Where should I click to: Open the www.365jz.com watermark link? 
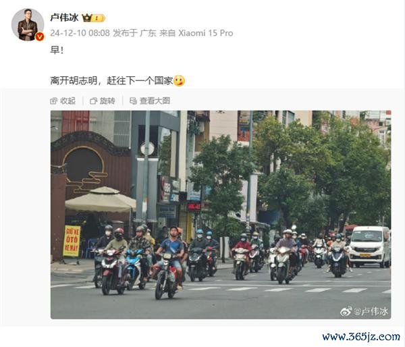(361, 337)
